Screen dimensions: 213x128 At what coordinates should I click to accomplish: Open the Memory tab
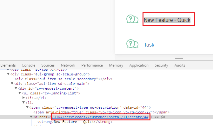coord(116,65)
